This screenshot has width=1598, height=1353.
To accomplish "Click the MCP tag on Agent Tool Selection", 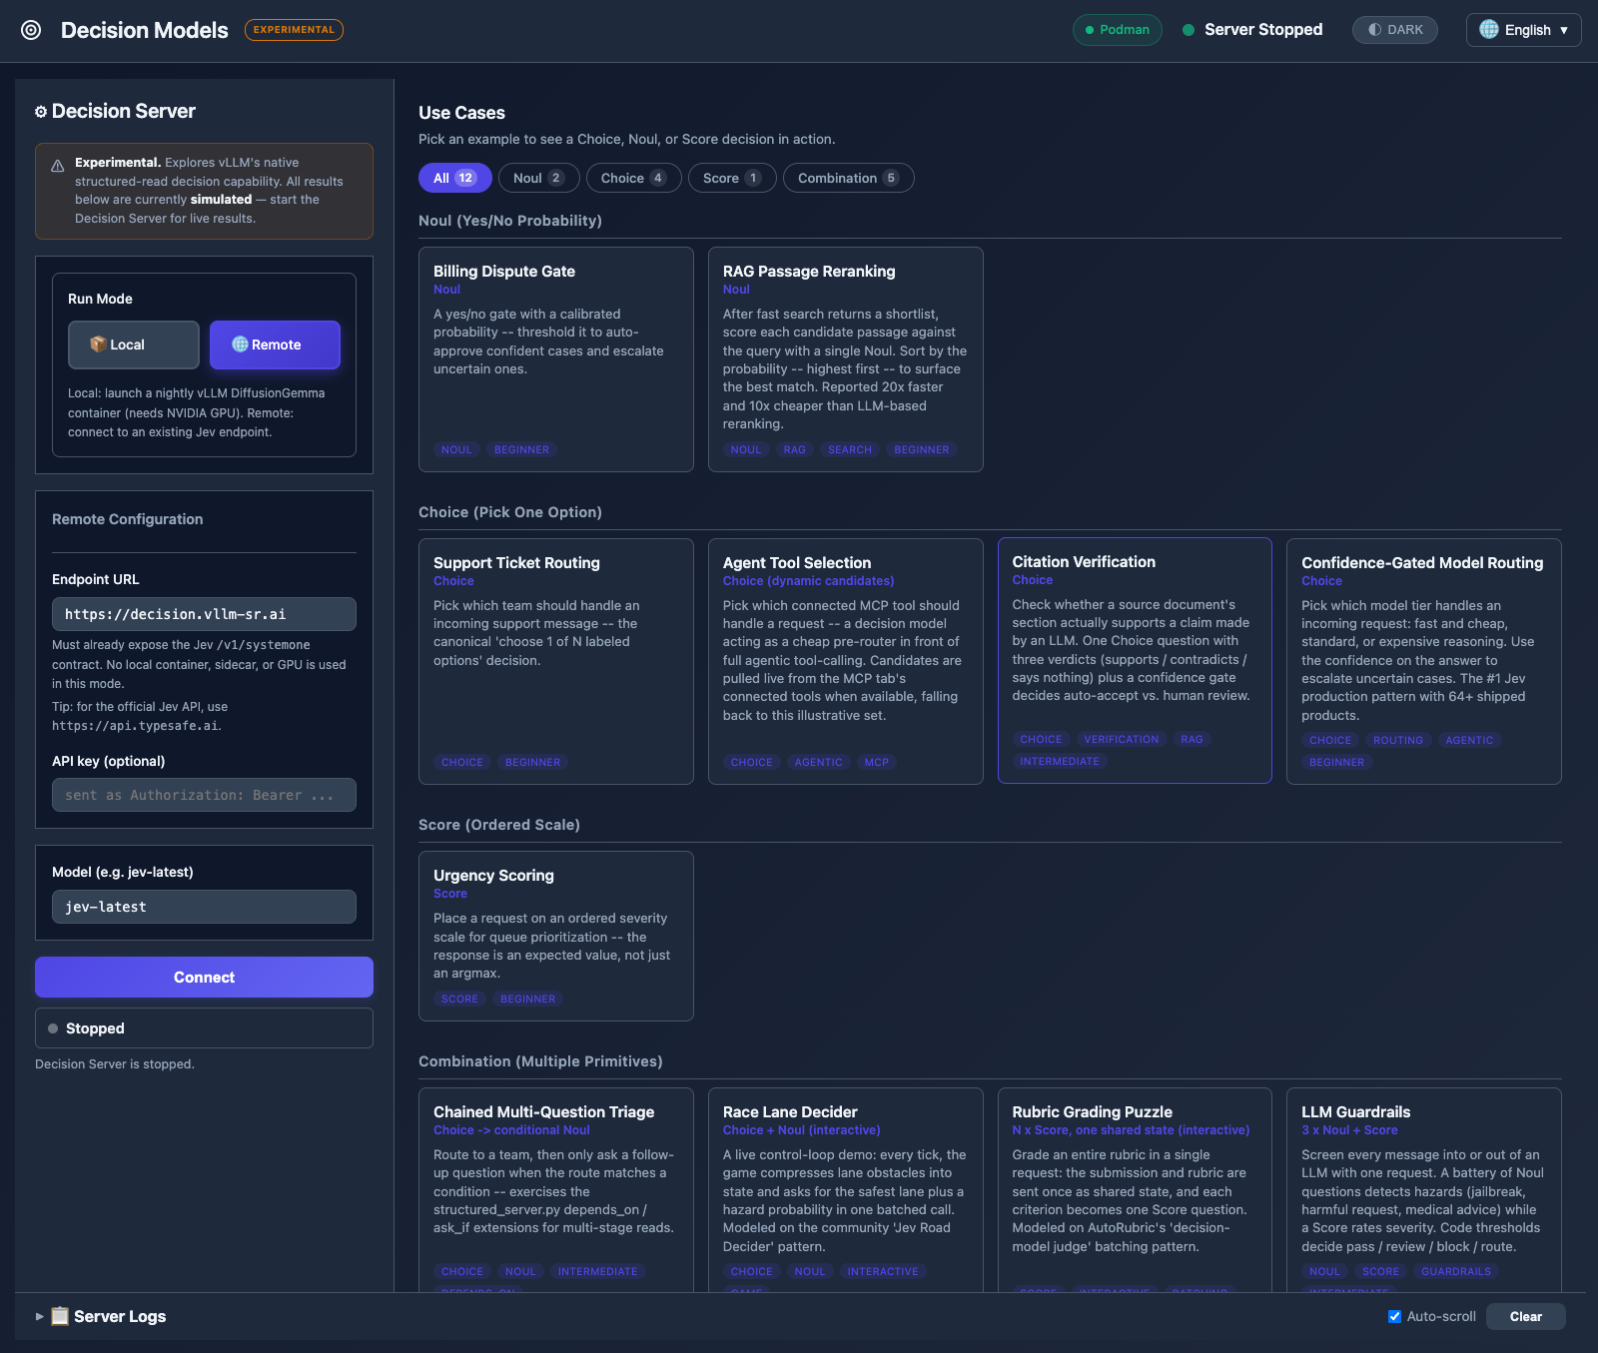I will 877,763.
